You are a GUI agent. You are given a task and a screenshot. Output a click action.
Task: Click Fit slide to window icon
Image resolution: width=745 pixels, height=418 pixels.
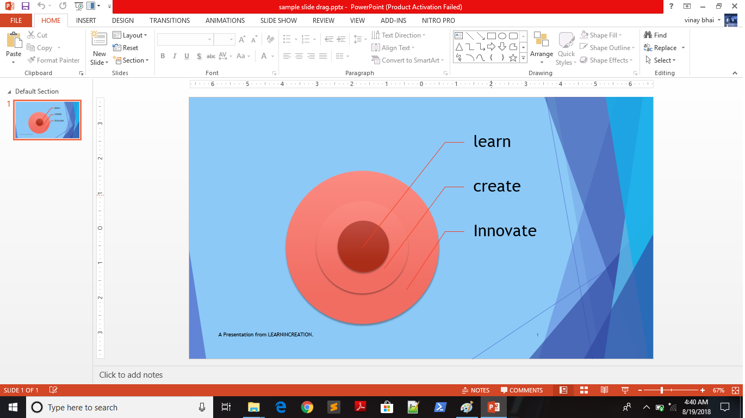[x=735, y=390]
